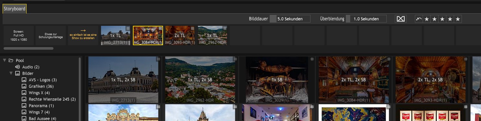Click hash icon on pool IMG_3029(1)
This screenshot has width=481, height=121.
312,59
